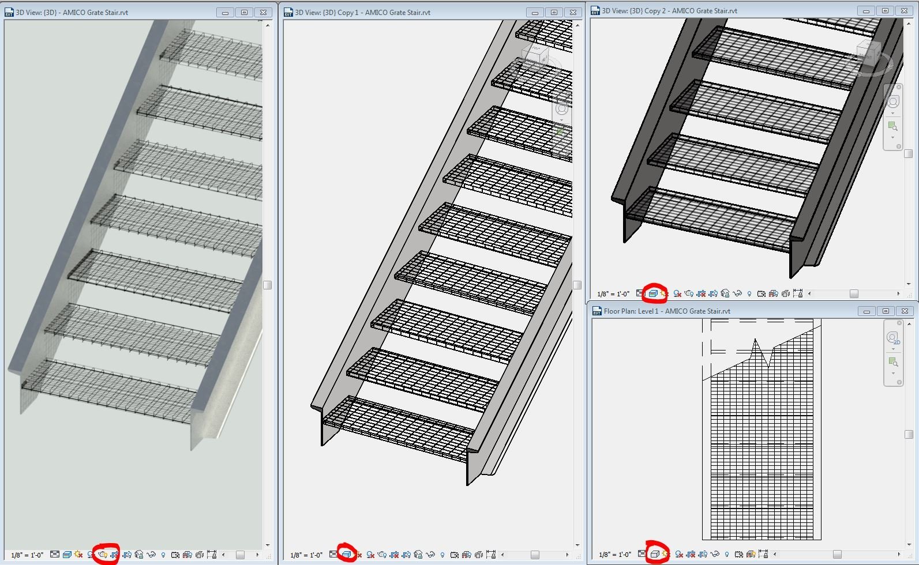This screenshot has width=919, height=565.
Task: Click Reveal Constraints icon in the Copy 1 view
Action: (490, 555)
